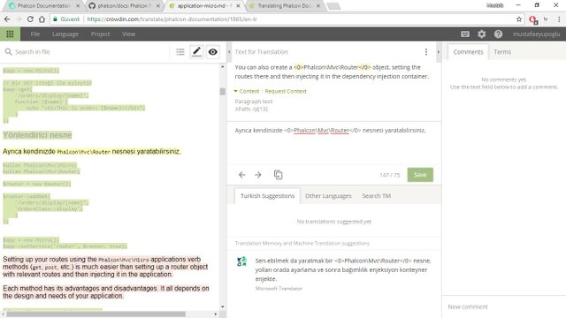Reload the browser page
This screenshot has height=318, width=566.
coord(30,19)
